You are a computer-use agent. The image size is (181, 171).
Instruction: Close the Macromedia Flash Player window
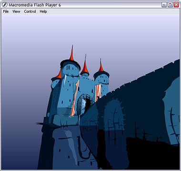coord(176,5)
